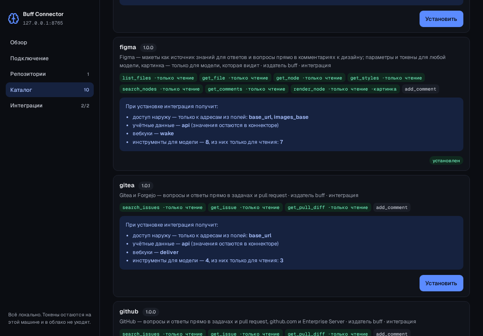
Task: Click the get_issue tag in github card
Action: [245, 333]
